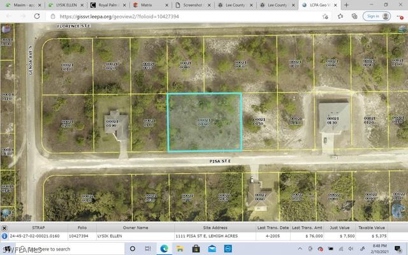Click the Site Address column header
Viewport: 408px width, 255px height.
(x=215, y=227)
